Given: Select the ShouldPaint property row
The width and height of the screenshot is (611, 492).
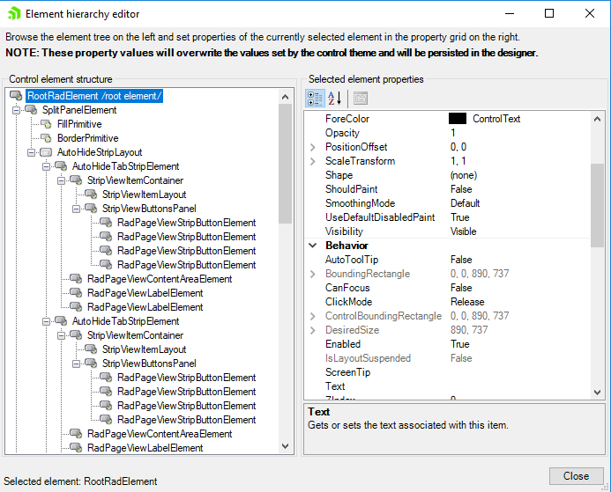Looking at the screenshot, I should pos(447,189).
